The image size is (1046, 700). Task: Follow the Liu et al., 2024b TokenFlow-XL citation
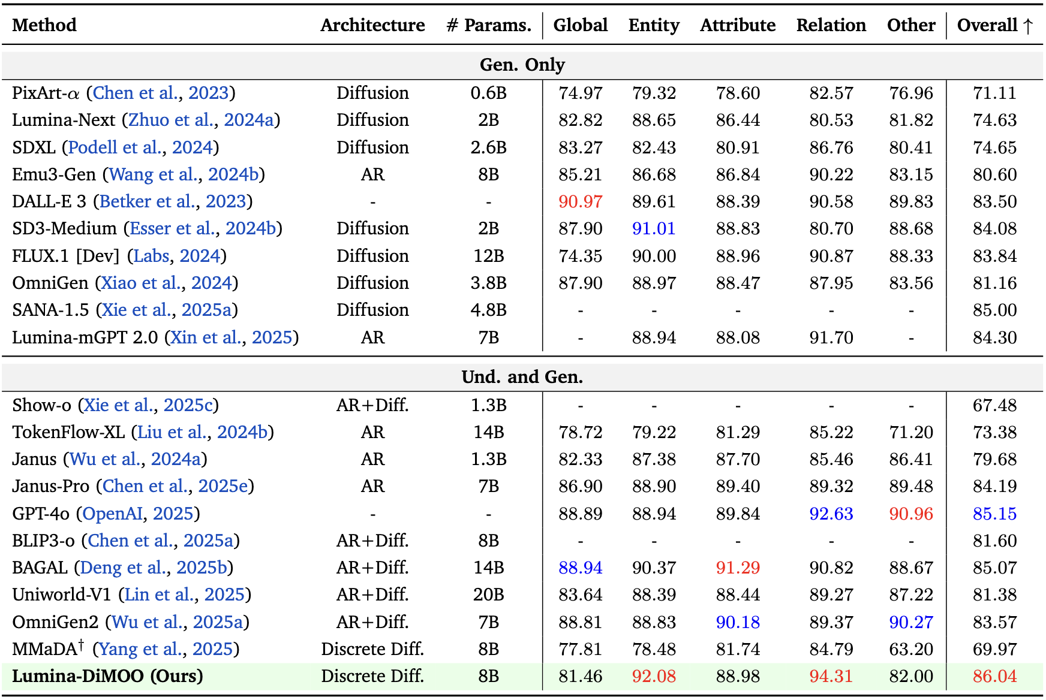coord(202,432)
